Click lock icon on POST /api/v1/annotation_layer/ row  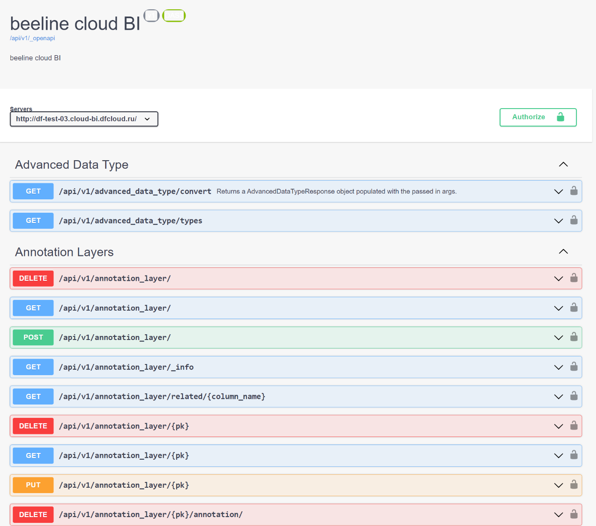pyautogui.click(x=574, y=337)
